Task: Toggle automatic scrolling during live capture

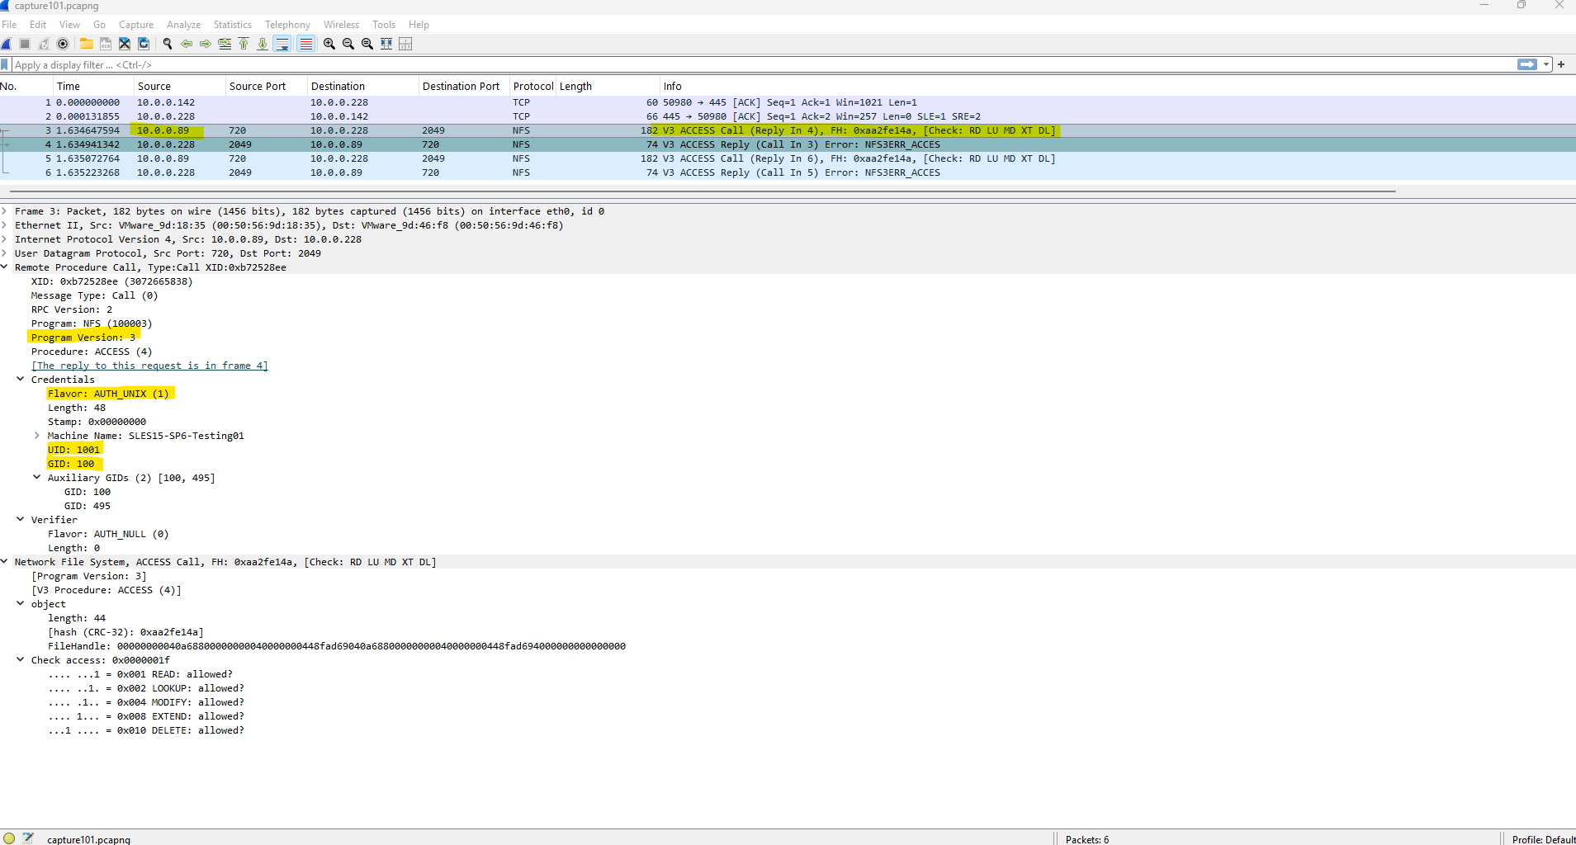Action: pos(282,44)
